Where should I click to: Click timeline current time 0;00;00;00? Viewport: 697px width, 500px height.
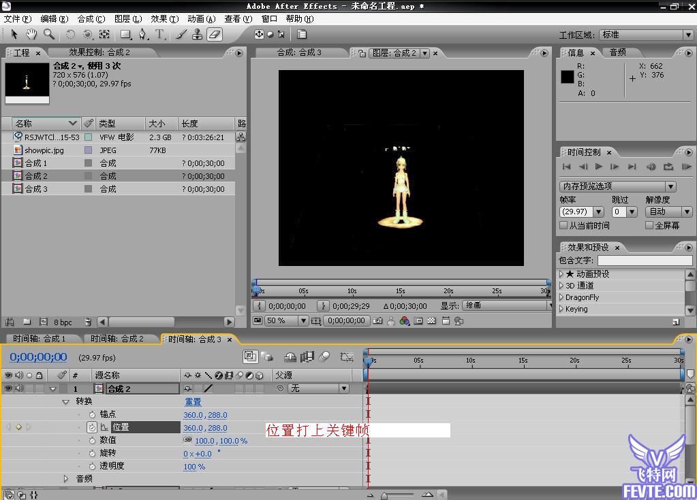[x=38, y=356]
